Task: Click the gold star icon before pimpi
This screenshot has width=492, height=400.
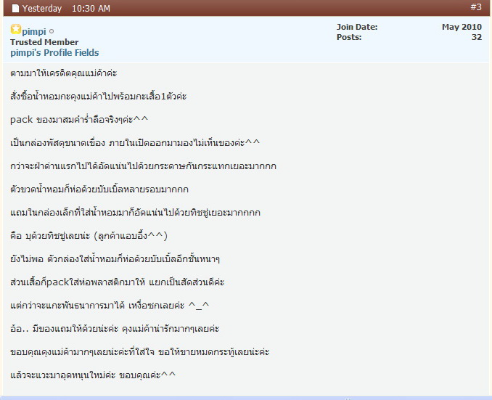Action: 15,30
